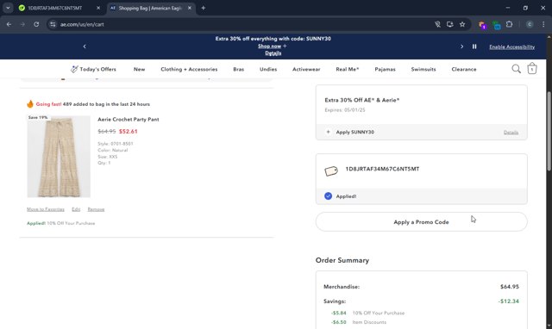Screen dimensions: 552x329
Task: Open the Activewear menu
Action: pos(306,69)
